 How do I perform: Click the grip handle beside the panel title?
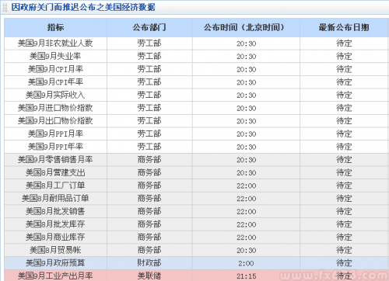coord(5,7)
